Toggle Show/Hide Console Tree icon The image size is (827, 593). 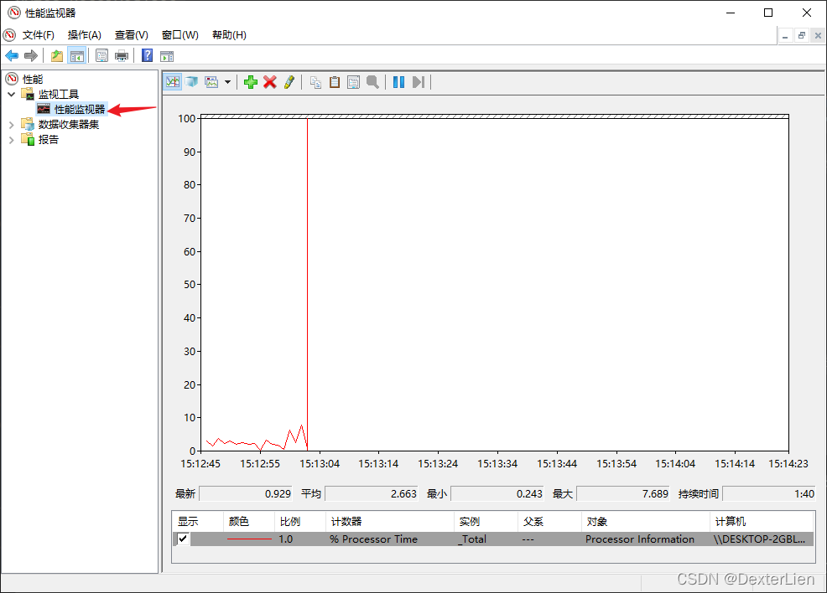click(77, 55)
